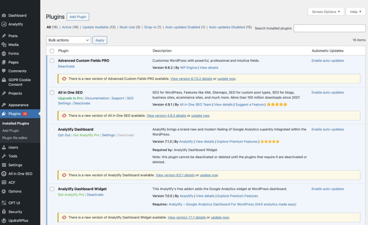
Task: Click the Plugins plug icon in sidebar
Action: [x=4, y=114]
